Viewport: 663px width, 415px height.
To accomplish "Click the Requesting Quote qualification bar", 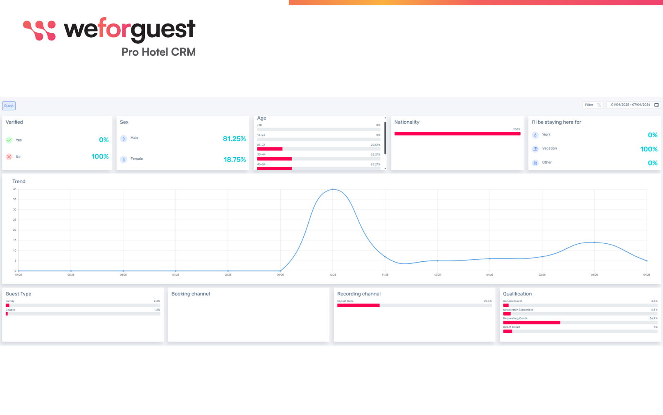I will (580, 322).
